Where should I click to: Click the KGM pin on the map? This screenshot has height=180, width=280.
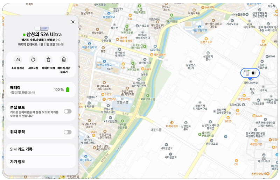[267, 57]
